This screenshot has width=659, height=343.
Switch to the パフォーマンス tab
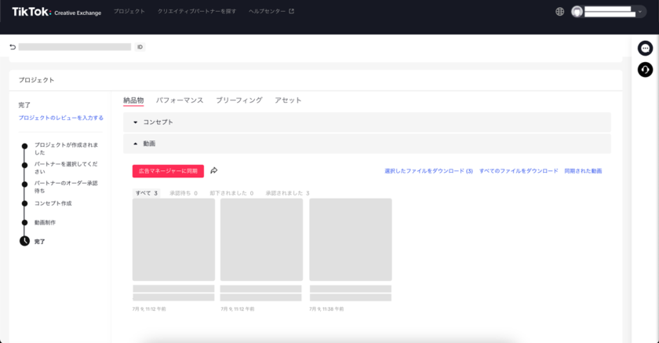click(180, 100)
